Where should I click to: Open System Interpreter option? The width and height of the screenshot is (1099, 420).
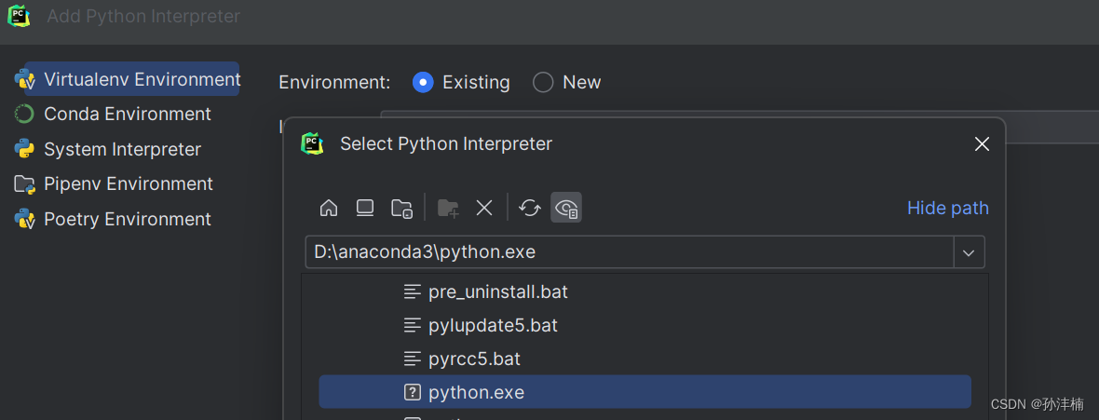[x=122, y=149]
